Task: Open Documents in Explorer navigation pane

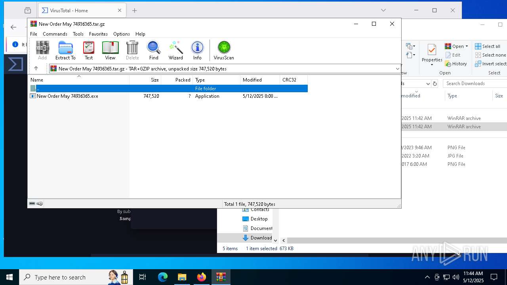Action: 257,228
